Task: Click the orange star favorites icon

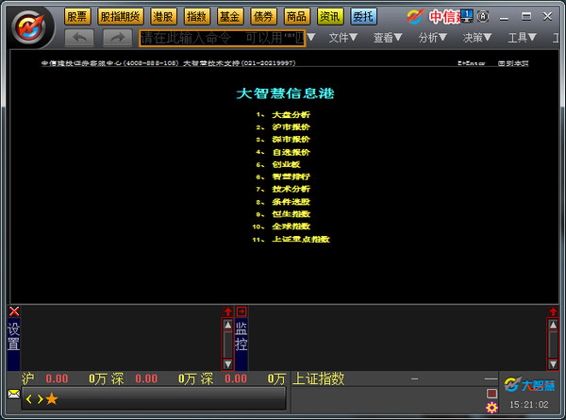Action: 52,399
